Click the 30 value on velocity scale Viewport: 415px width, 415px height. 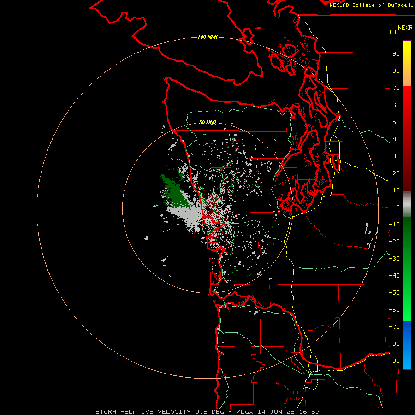pos(396,156)
